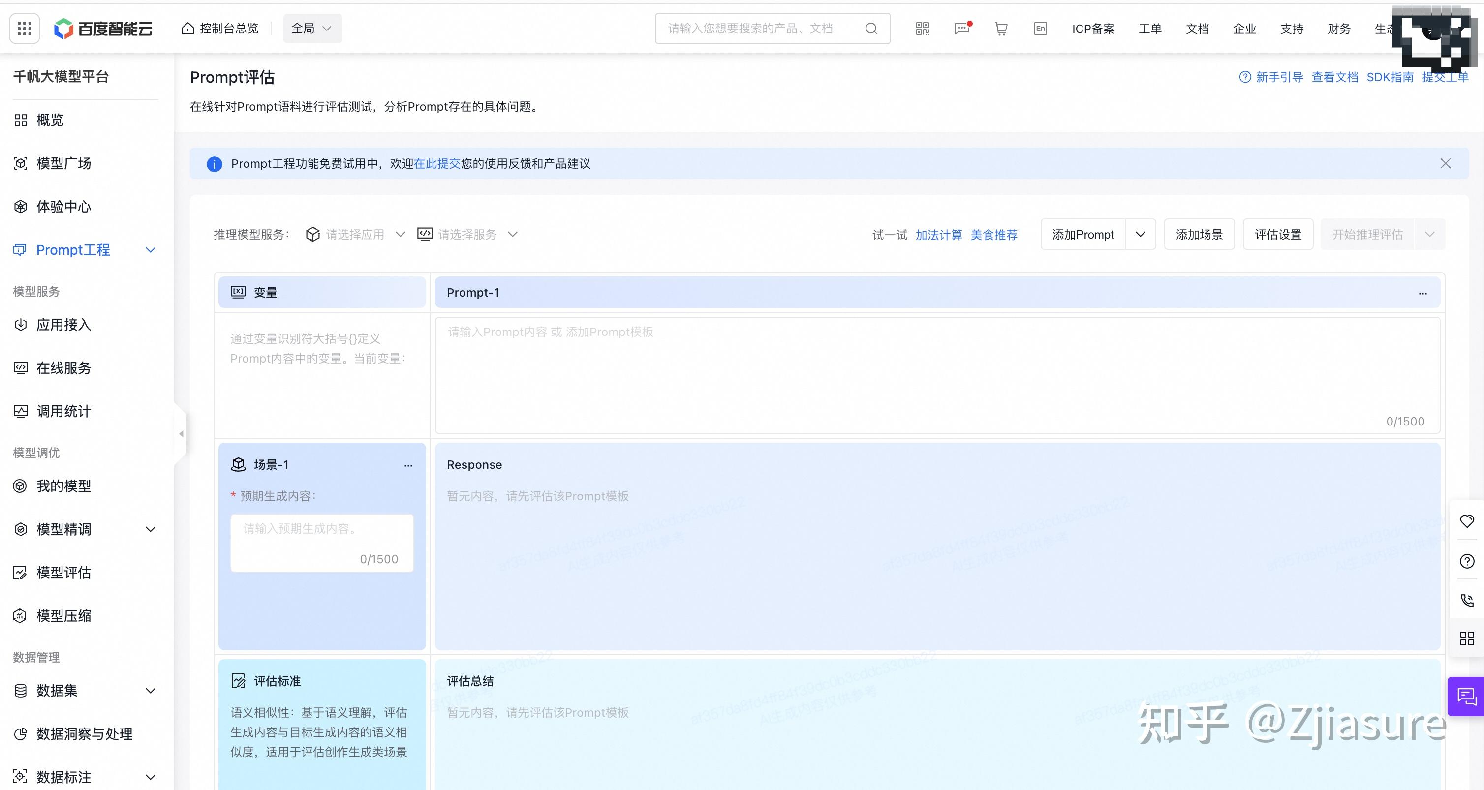This screenshot has width=1484, height=790.
Task: Switch language via the En icon
Action: pos(1040,28)
